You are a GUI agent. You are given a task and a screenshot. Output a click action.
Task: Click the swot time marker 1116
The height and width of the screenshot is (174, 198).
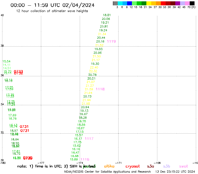[85, 159]
